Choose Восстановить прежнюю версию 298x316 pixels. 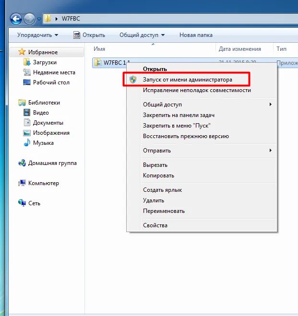point(186,136)
